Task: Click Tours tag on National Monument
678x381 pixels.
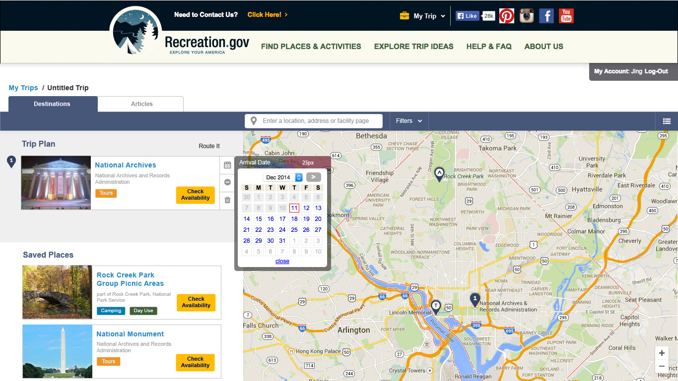Action: (x=109, y=362)
